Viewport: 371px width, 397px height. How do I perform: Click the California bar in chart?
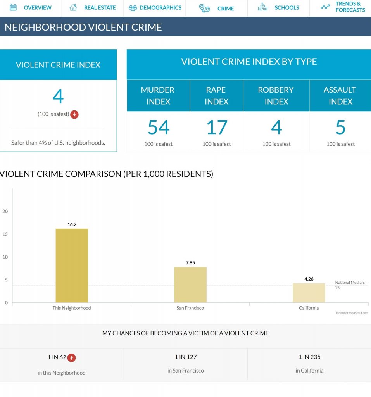tap(309, 293)
